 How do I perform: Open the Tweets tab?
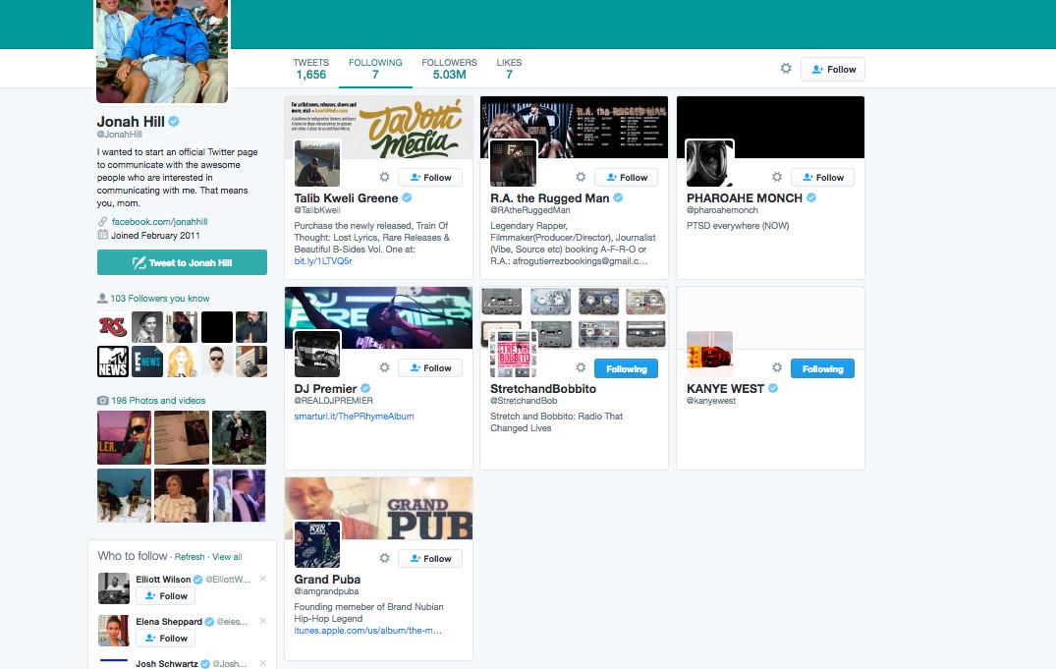pos(310,69)
